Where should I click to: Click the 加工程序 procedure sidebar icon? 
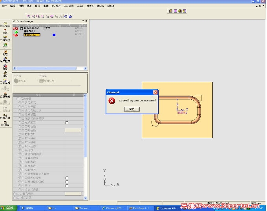tap(5, 60)
